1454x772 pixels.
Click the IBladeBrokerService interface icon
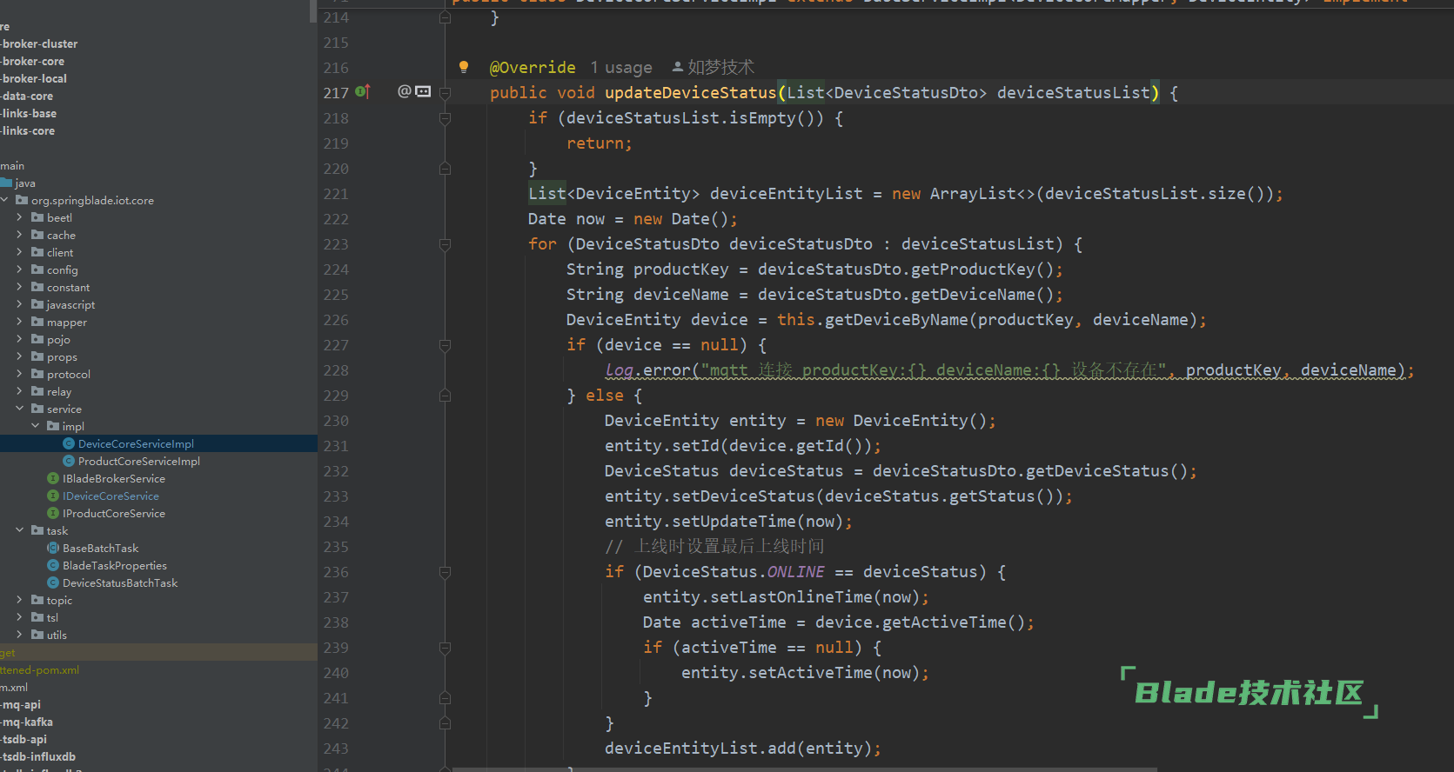click(x=53, y=479)
